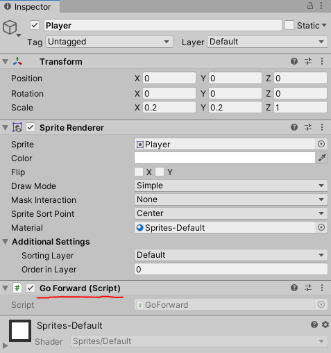
Task: Click the Transform axes icon
Action: point(17,62)
